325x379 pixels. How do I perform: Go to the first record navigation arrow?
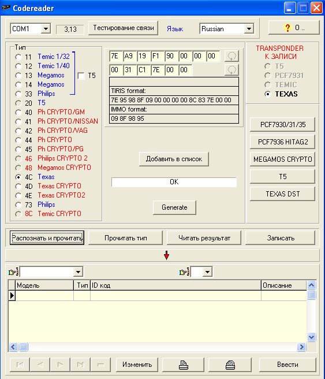[x=20, y=365]
